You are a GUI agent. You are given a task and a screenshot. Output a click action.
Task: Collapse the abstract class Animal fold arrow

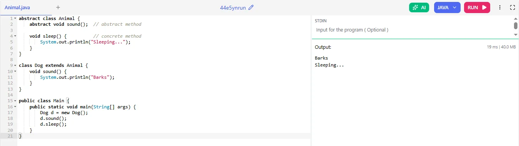coord(15,18)
